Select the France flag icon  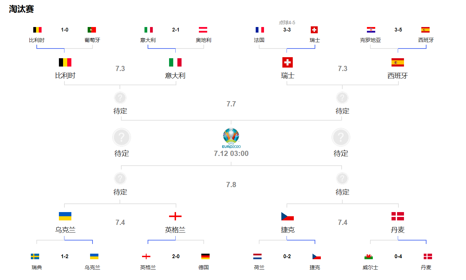click(x=260, y=30)
